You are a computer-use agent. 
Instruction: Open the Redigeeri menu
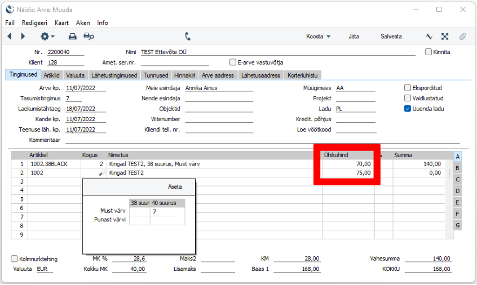point(34,23)
